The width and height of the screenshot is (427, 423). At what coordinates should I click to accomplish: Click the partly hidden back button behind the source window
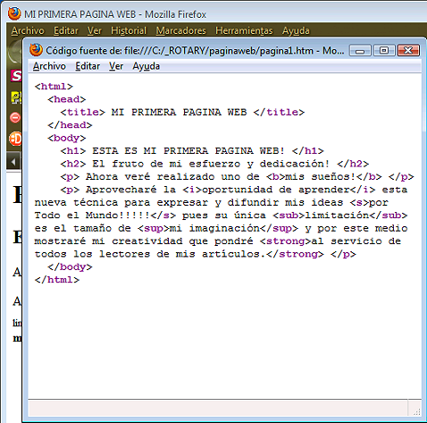click(x=15, y=52)
